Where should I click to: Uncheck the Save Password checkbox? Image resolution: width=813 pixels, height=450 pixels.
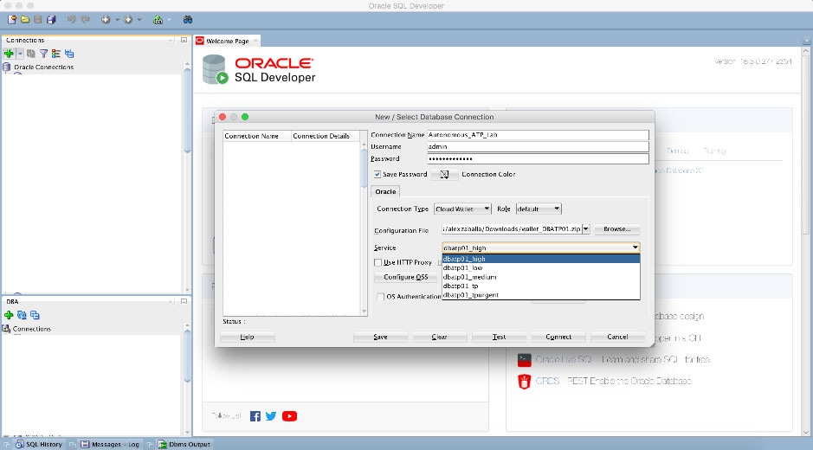pos(377,174)
